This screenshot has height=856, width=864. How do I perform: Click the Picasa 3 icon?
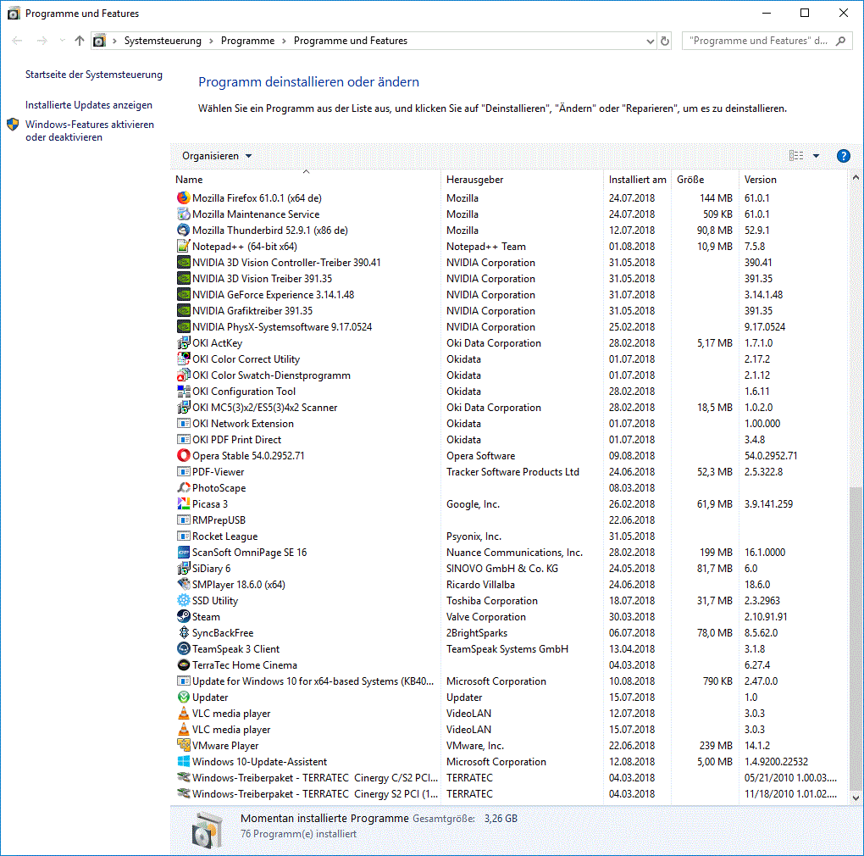(184, 503)
